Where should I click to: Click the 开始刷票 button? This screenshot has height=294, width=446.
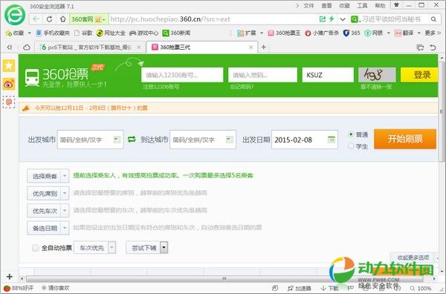405,139
